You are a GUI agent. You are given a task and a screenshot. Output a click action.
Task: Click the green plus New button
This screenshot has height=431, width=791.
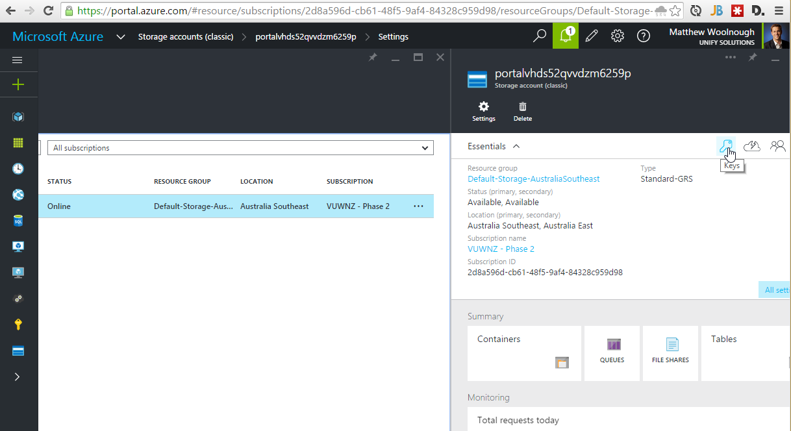[18, 84]
